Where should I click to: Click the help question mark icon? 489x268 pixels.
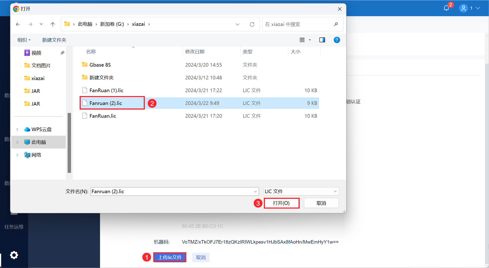(337, 40)
